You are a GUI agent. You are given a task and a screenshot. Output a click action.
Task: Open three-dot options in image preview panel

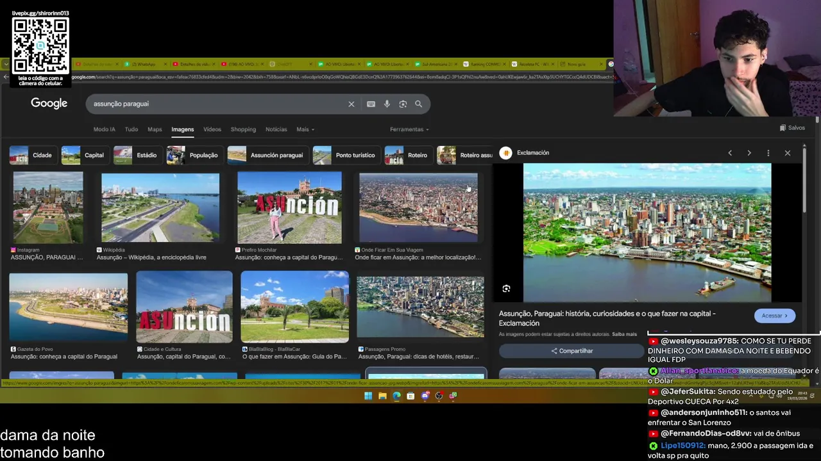(768, 153)
